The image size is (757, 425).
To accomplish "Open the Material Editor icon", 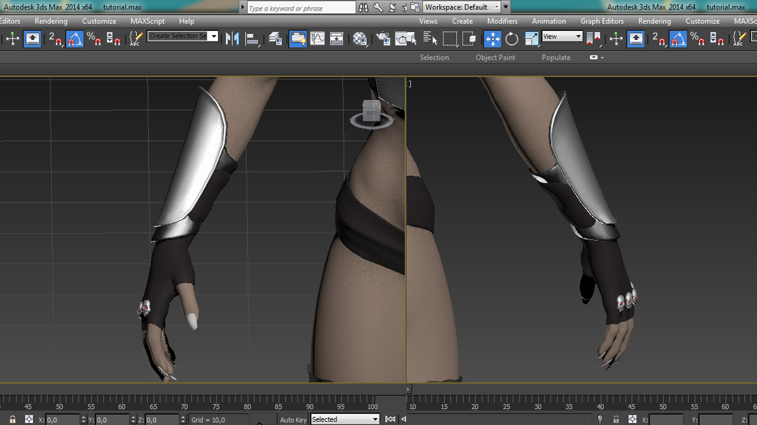I will 360,39.
